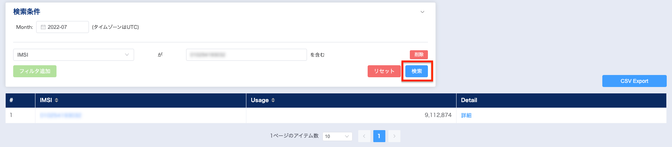Click the 2022-07 month input field
The height and width of the screenshot is (147, 672).
(63, 27)
